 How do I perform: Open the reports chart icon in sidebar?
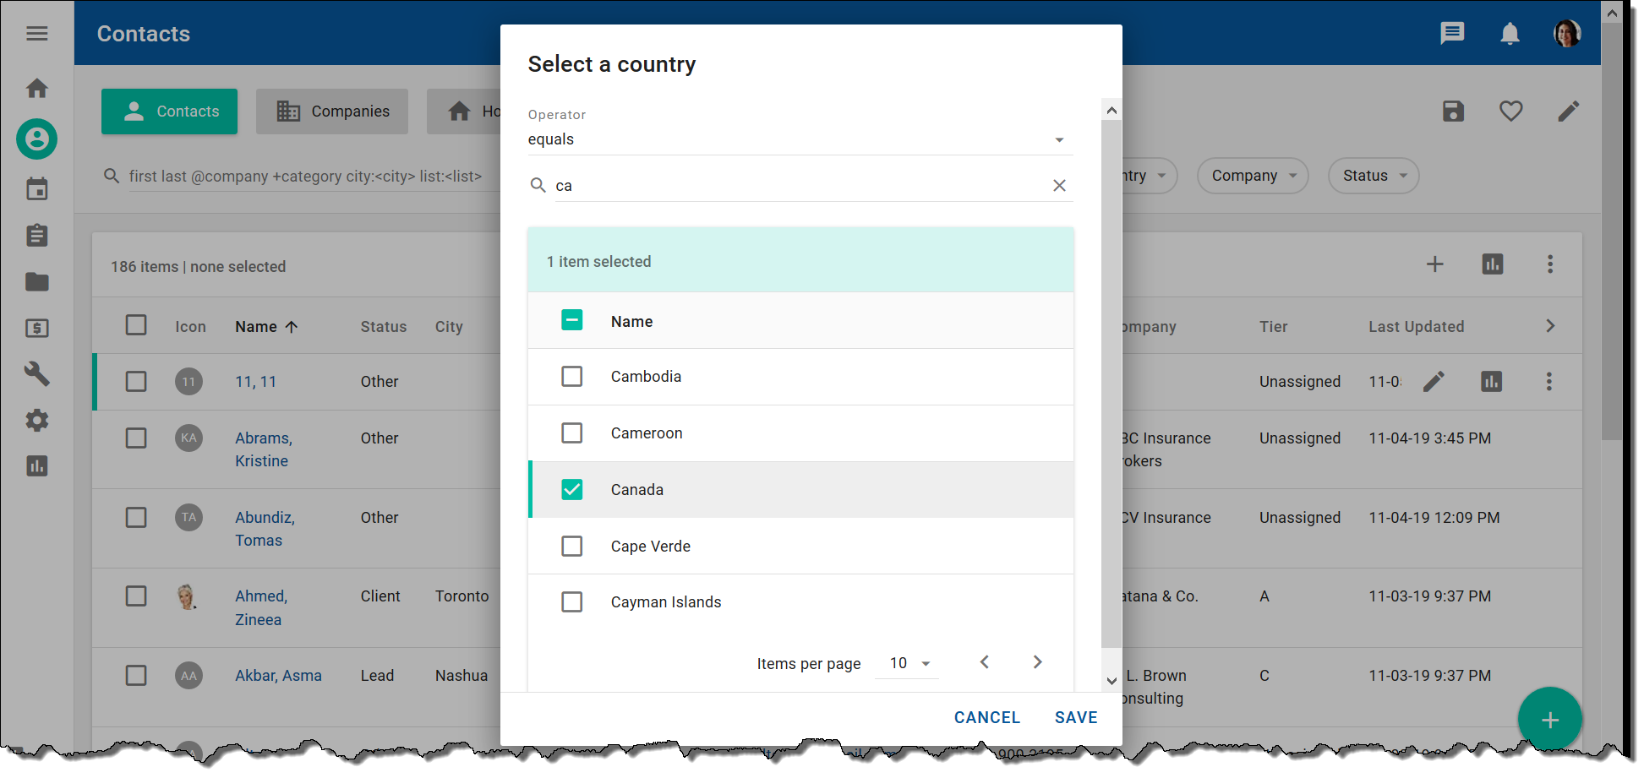[36, 465]
